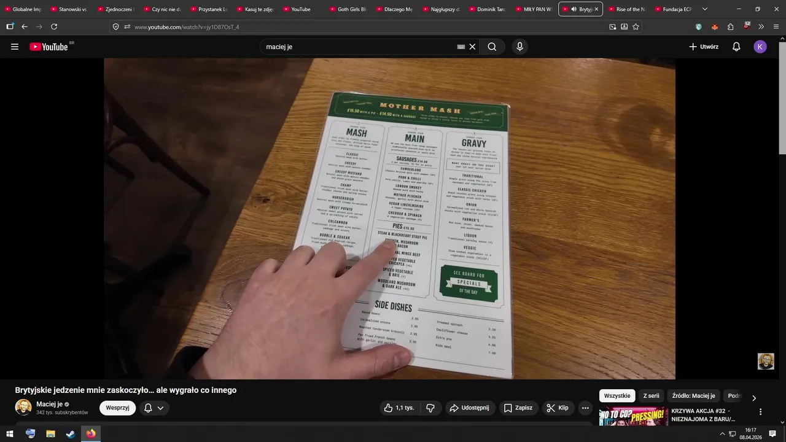This screenshot has height=442, width=786.
Task: Click the Utwórz create button
Action: [704, 47]
